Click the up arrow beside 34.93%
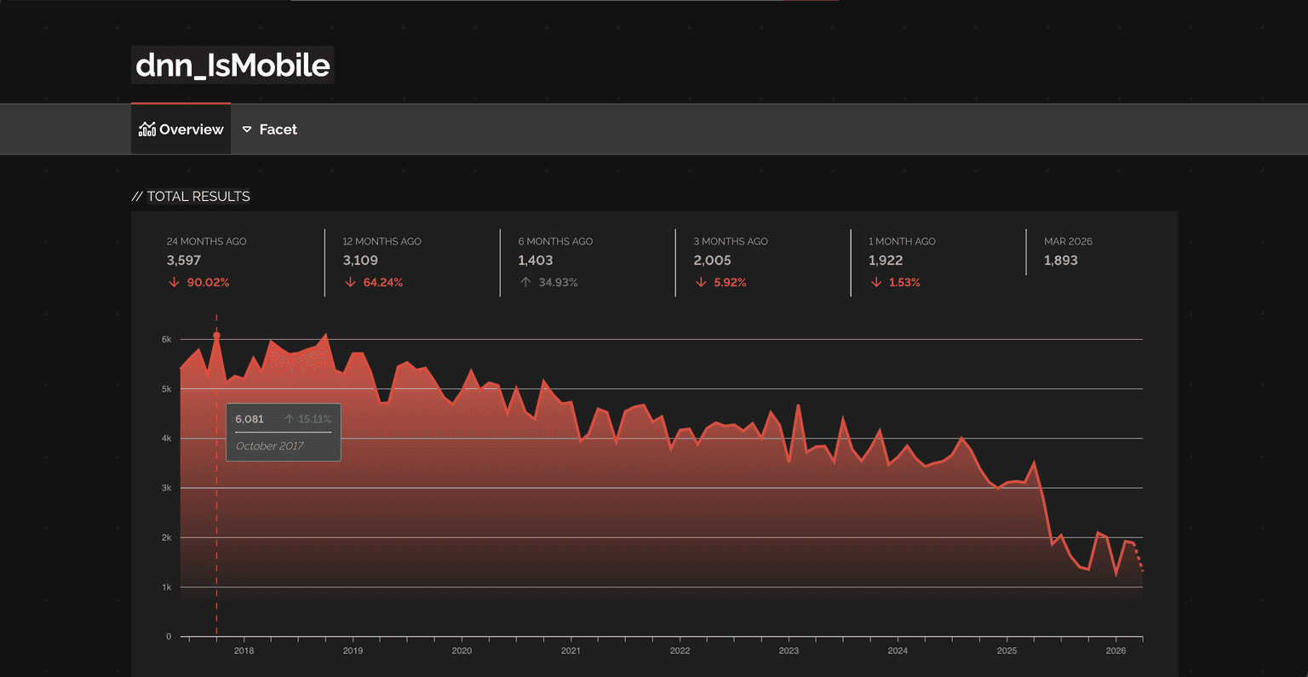This screenshot has width=1308, height=677. pyautogui.click(x=525, y=283)
